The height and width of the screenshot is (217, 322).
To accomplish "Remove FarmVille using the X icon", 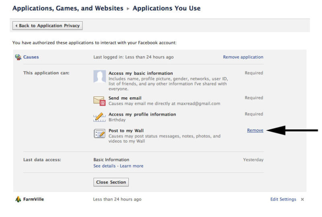I will (302, 199).
